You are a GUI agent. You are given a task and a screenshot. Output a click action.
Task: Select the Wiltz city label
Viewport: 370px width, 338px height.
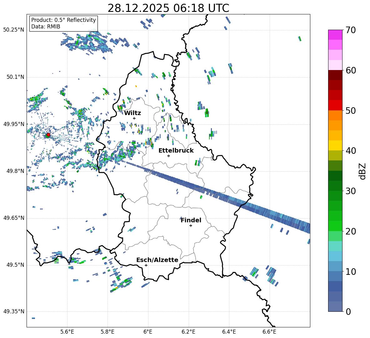(132, 113)
